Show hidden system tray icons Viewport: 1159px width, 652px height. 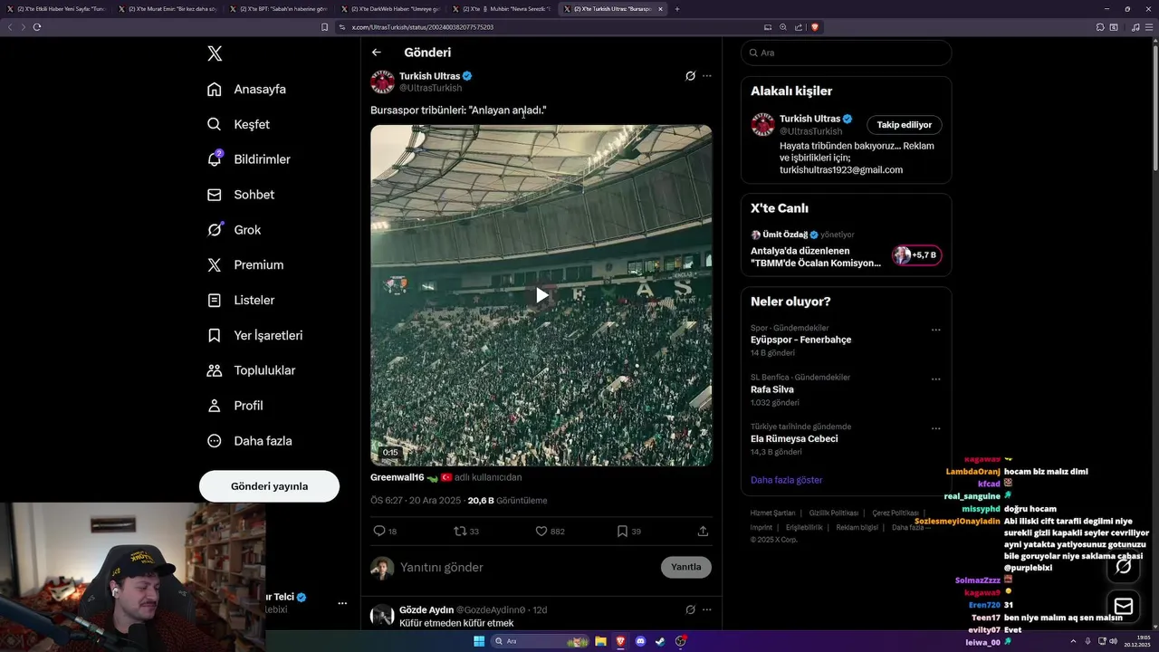pyautogui.click(x=1073, y=641)
